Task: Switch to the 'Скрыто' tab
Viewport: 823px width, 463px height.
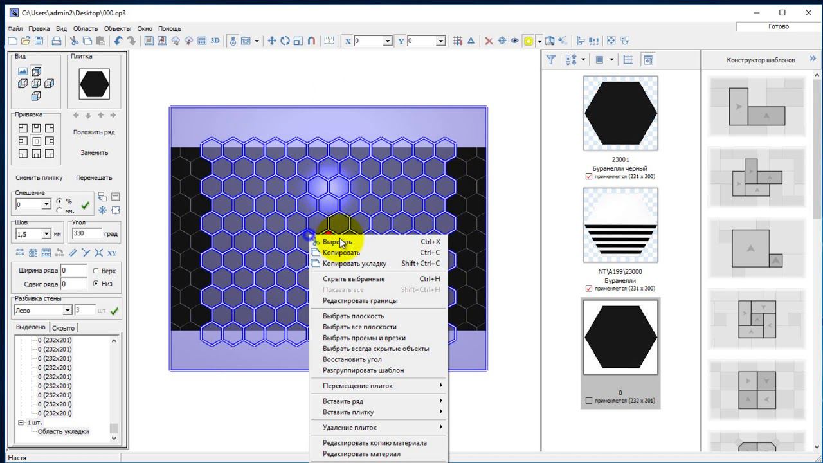Action: pyautogui.click(x=63, y=327)
